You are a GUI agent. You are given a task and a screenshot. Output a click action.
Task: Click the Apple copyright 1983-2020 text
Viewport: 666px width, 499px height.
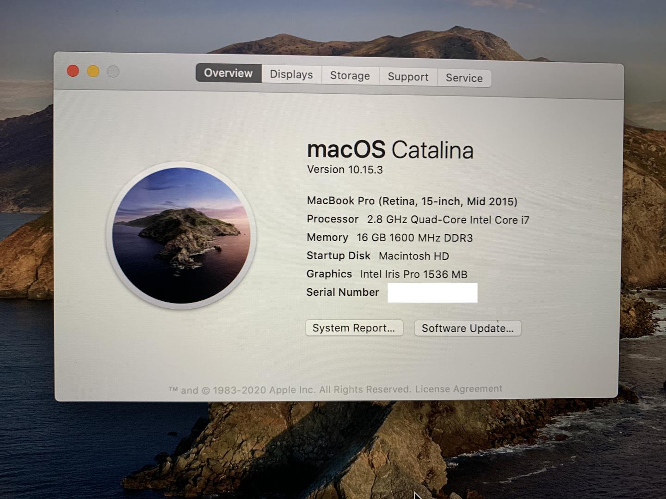pyautogui.click(x=290, y=390)
